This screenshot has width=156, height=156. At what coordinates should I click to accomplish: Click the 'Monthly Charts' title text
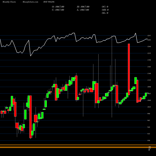click(x=9, y=2)
